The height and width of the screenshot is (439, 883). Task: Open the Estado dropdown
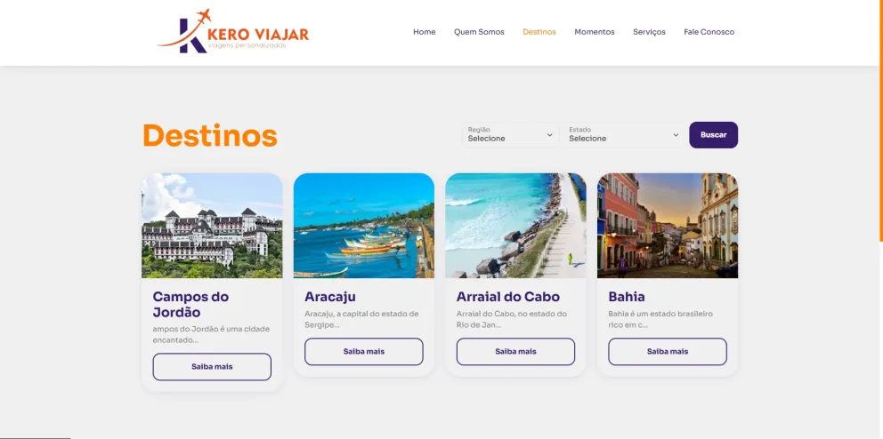click(x=624, y=135)
